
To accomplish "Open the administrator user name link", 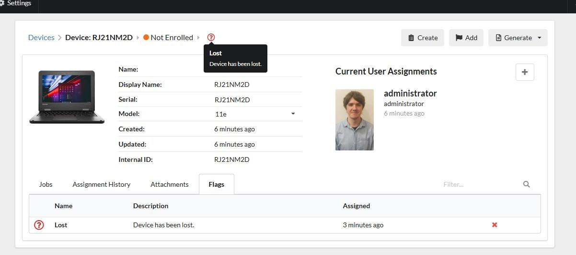I will click(410, 93).
